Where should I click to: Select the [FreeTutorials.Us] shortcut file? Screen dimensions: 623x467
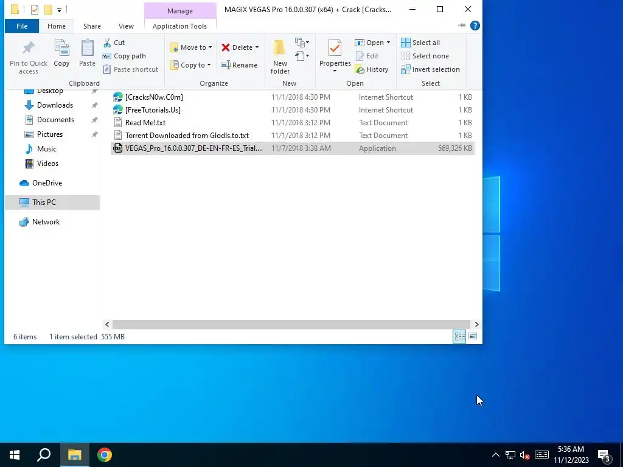pyautogui.click(x=293, y=110)
